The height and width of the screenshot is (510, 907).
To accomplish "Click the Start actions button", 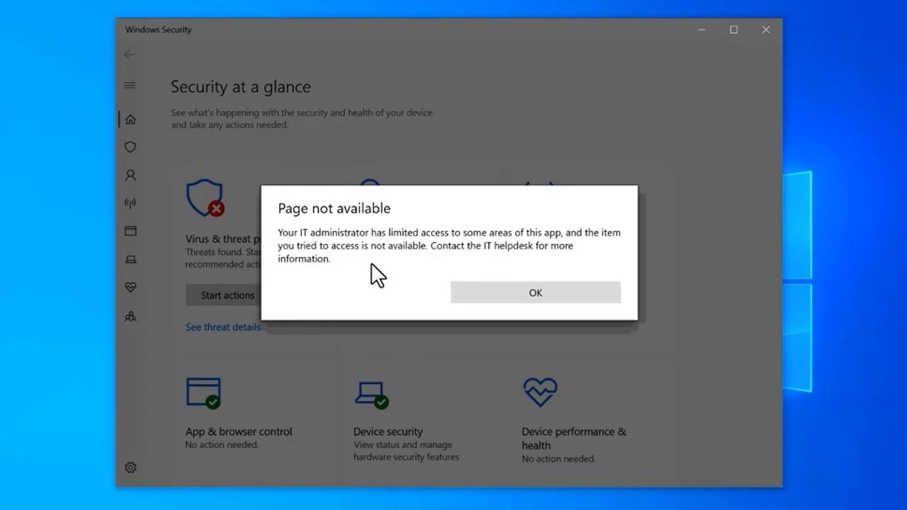I will 223,295.
